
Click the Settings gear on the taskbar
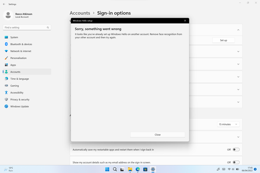[153, 170]
